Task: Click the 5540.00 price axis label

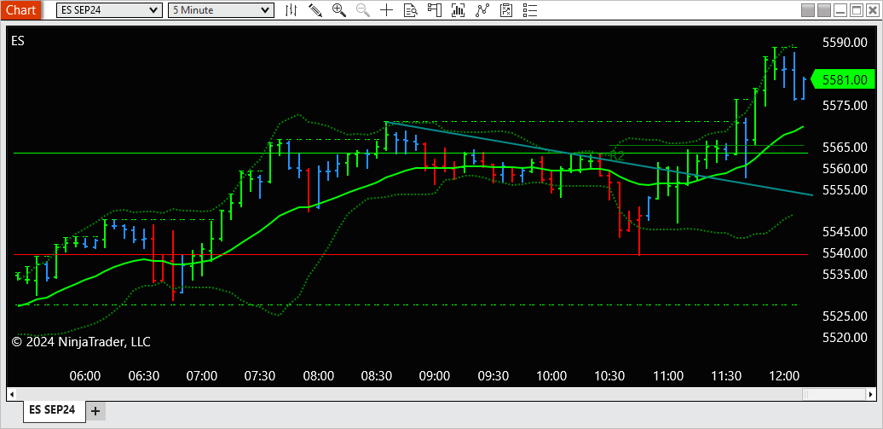Action: [x=844, y=253]
